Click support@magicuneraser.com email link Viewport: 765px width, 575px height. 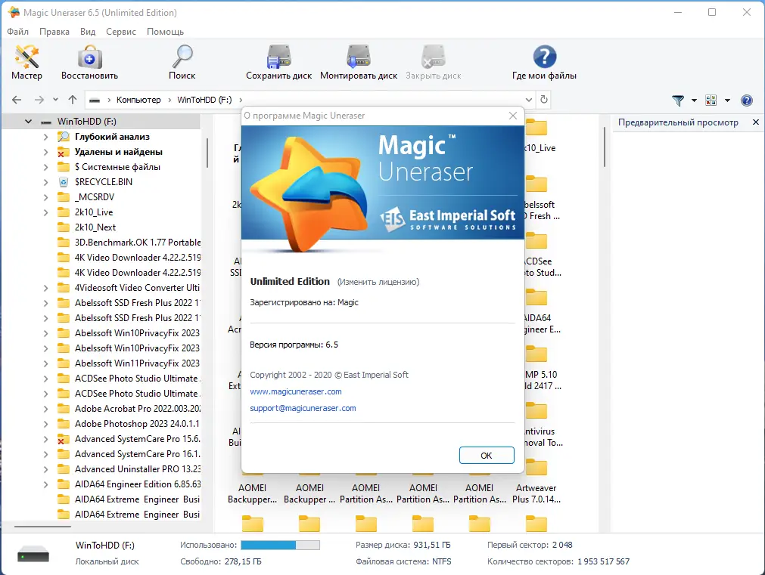click(x=303, y=408)
